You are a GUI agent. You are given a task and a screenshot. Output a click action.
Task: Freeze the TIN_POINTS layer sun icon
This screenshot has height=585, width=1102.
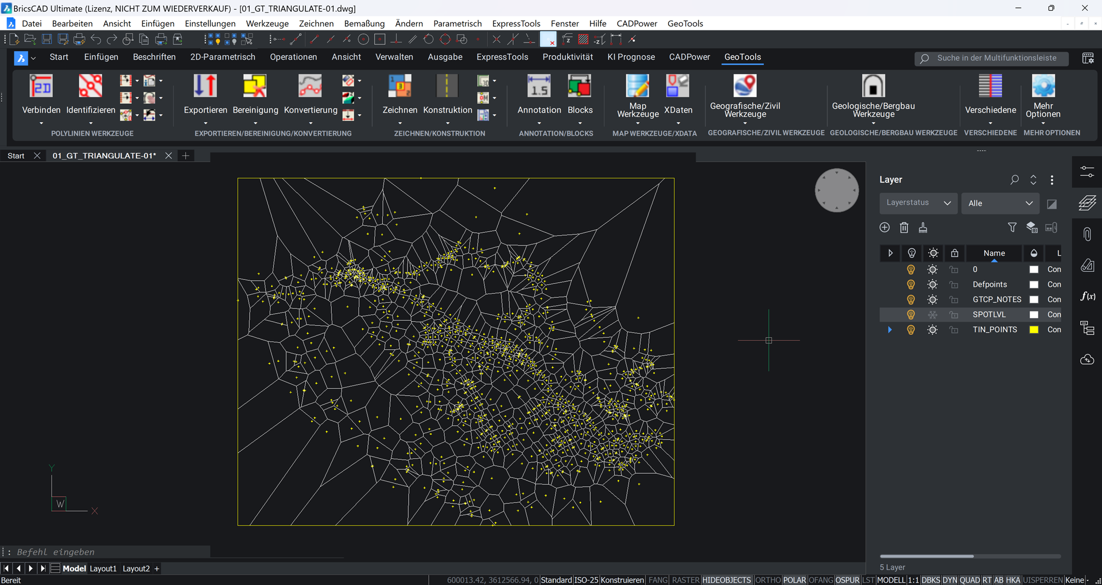pyautogui.click(x=933, y=329)
